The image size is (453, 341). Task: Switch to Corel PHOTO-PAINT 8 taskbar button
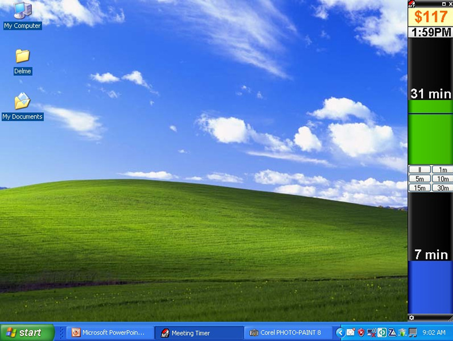coord(288,332)
